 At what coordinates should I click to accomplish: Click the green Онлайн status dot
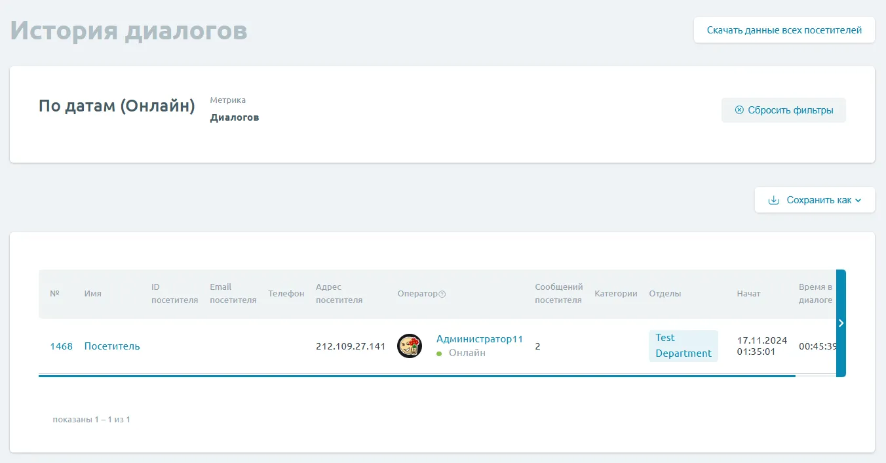pos(439,353)
